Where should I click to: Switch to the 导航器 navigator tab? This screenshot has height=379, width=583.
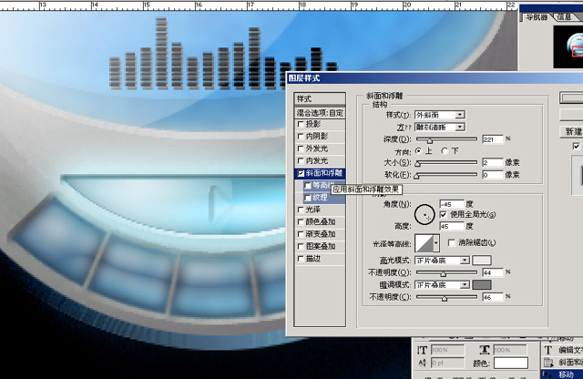point(537,16)
